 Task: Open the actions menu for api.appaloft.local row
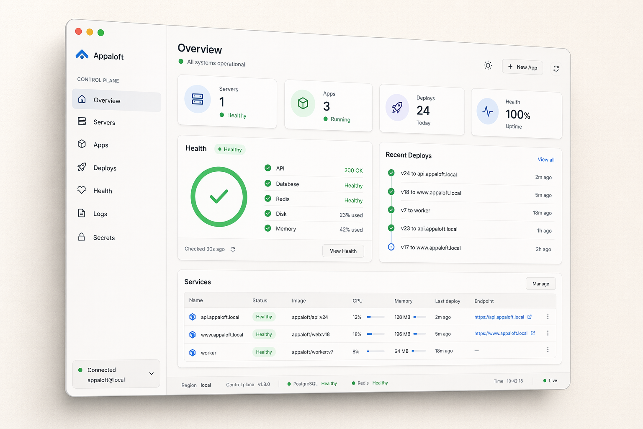(548, 316)
